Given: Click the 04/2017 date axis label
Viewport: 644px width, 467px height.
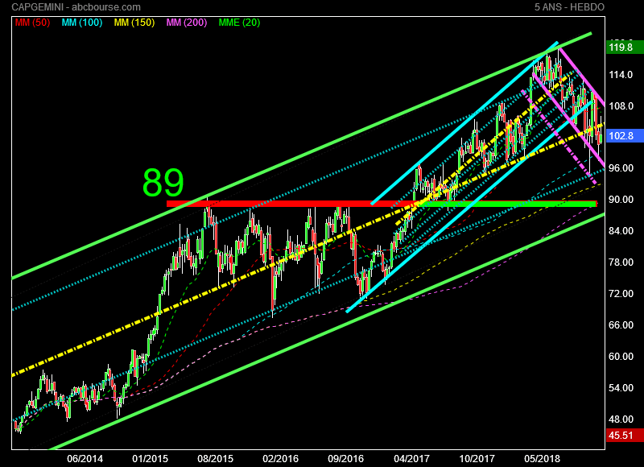Looking at the screenshot, I should click(x=411, y=458).
